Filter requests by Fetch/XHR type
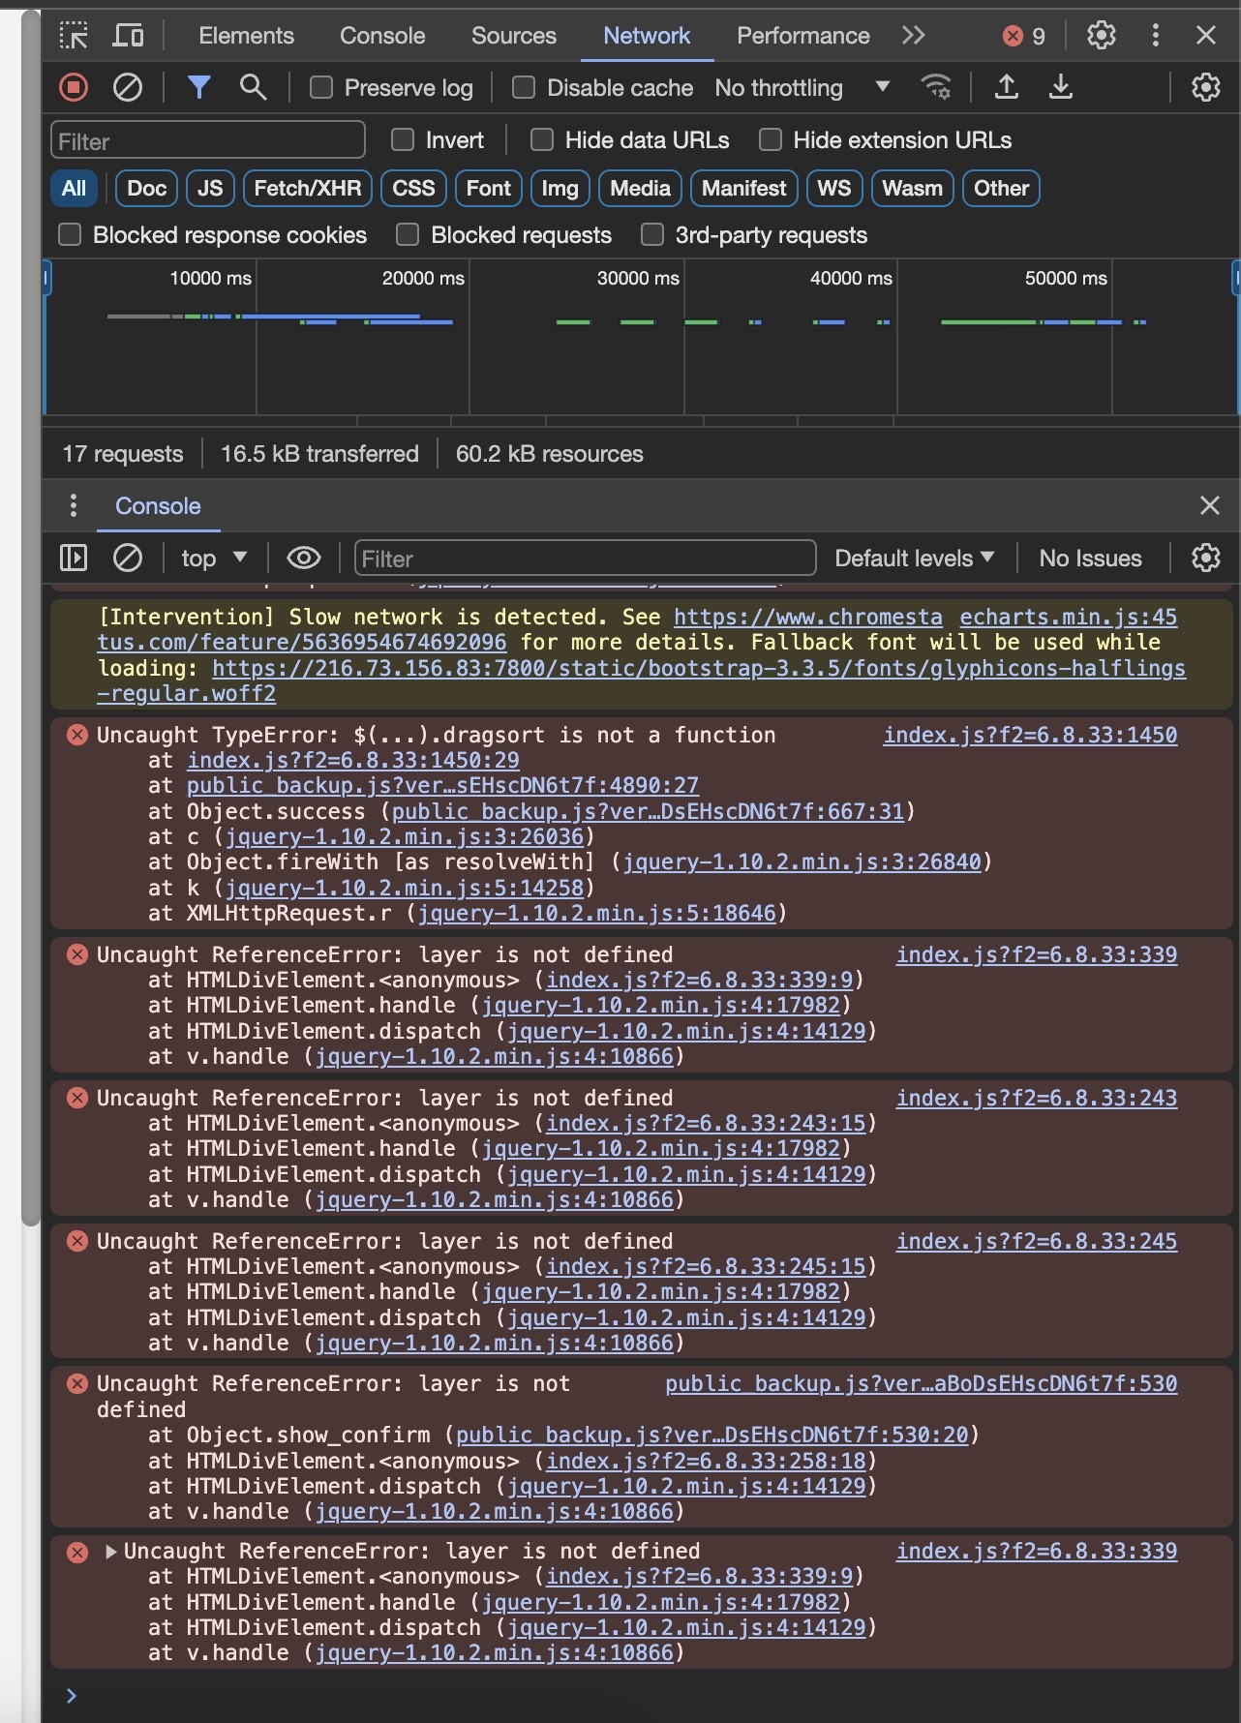 [x=307, y=189]
